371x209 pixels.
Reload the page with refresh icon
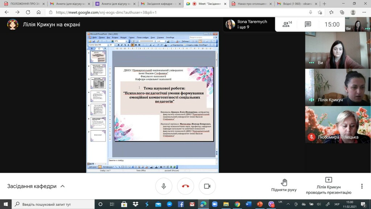click(28, 12)
